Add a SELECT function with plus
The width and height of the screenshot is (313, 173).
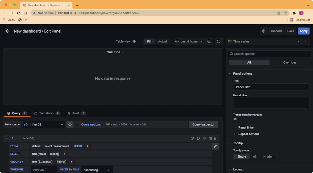64,154
